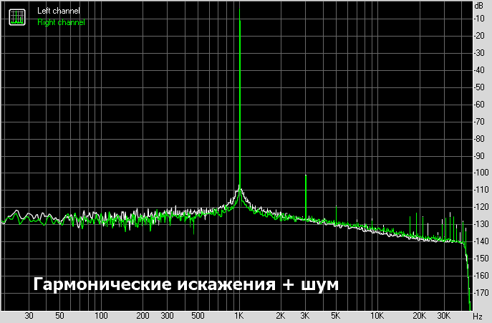Click the spectrum graph icon in corner

pos(17,17)
